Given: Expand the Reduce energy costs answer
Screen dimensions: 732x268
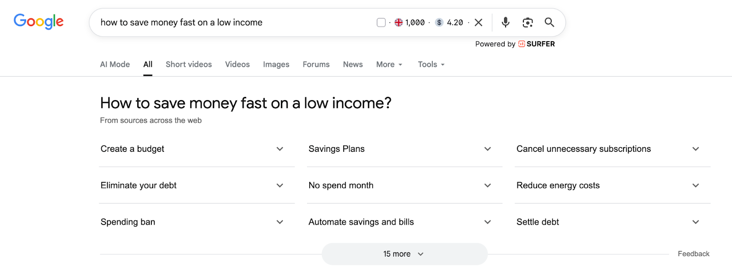Looking at the screenshot, I should tap(695, 185).
